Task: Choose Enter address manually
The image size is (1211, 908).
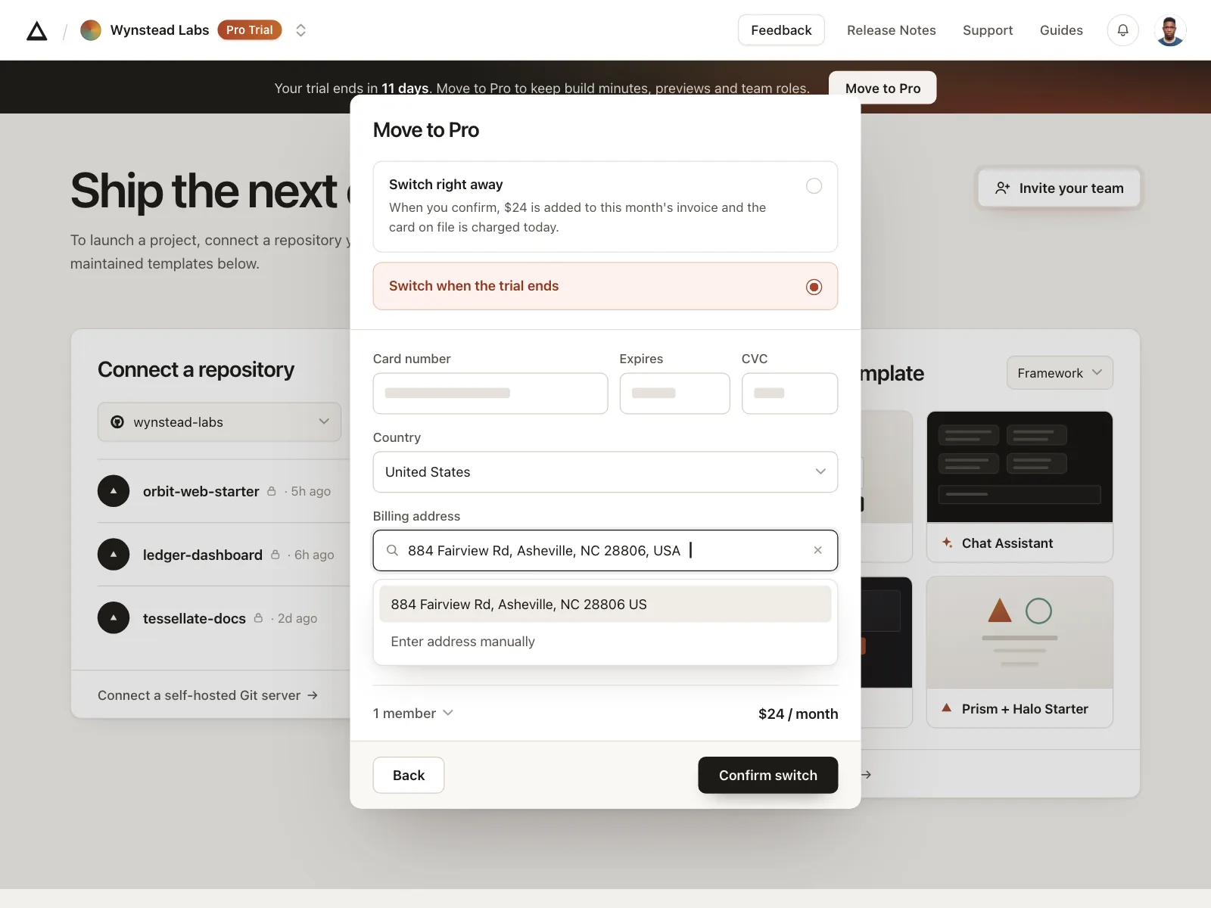Action: pos(605,642)
